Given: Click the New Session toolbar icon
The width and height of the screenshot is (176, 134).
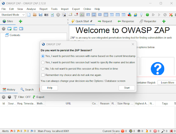Looking at the screenshot, I should [x=29, y=15].
